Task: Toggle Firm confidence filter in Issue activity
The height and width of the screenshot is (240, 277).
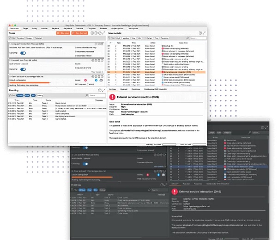Action: click(157, 38)
